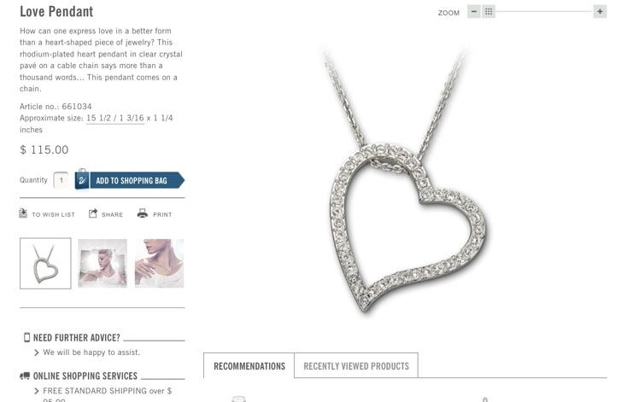Click Add to Shopping Bag button
This screenshot has width=627, height=402.
pos(130,180)
